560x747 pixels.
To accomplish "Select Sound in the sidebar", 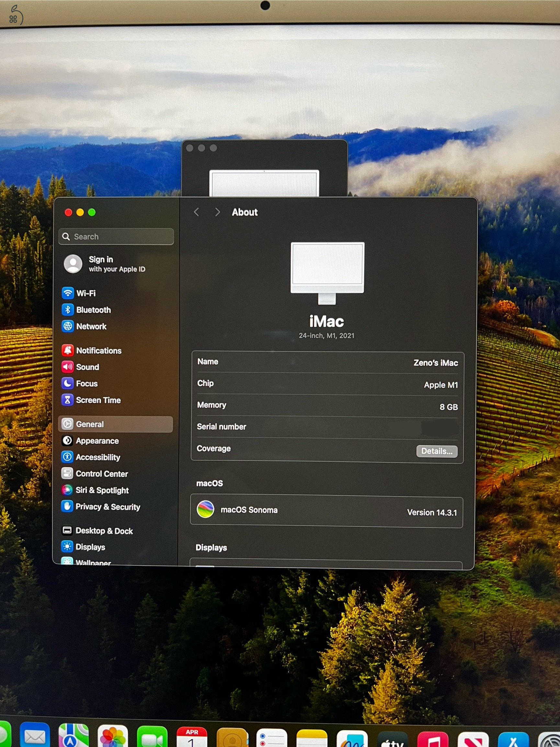I will coord(81,367).
